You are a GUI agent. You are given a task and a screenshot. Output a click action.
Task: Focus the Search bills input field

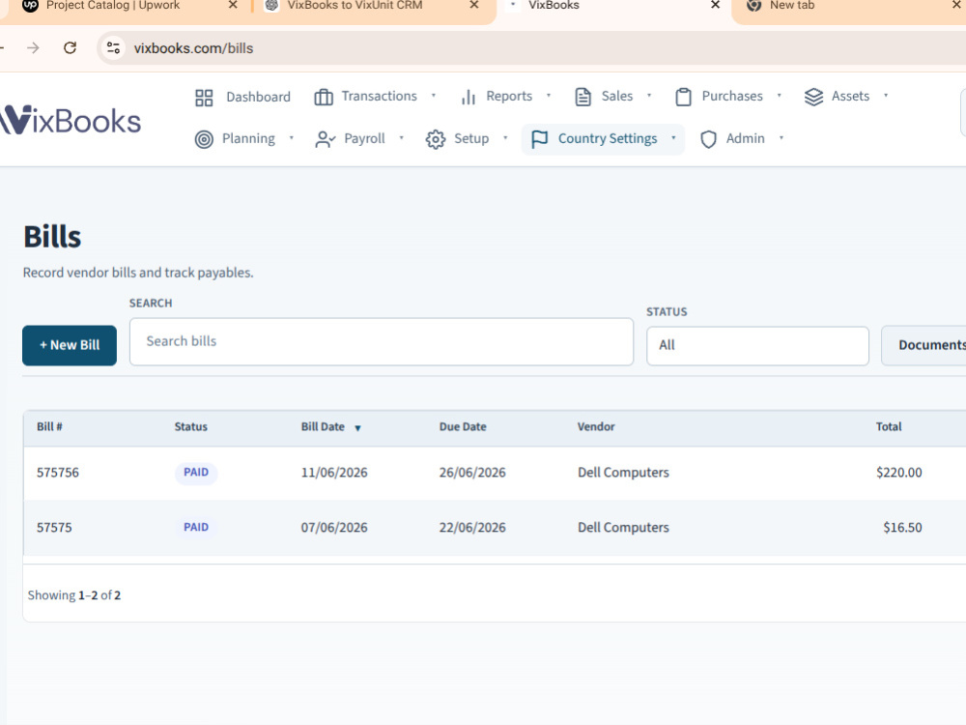[382, 341]
